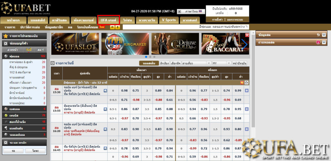Expand more bets plus for 15:55 match
The image size is (331, 161).
pos(247,109)
